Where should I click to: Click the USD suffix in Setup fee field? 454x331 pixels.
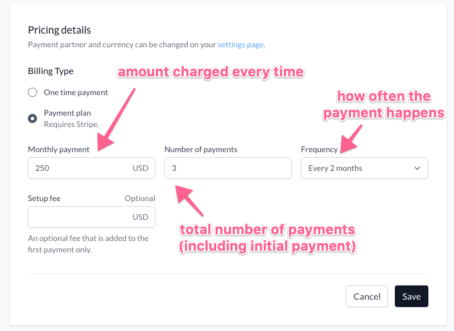140,217
